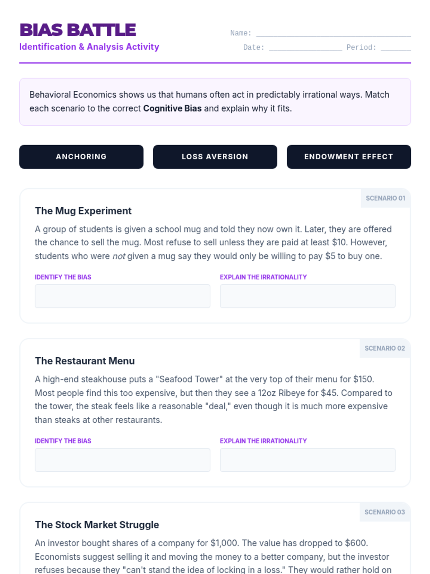Click The Stock Market Struggle heading
Viewport: 430px width, 574px height.
97,525
